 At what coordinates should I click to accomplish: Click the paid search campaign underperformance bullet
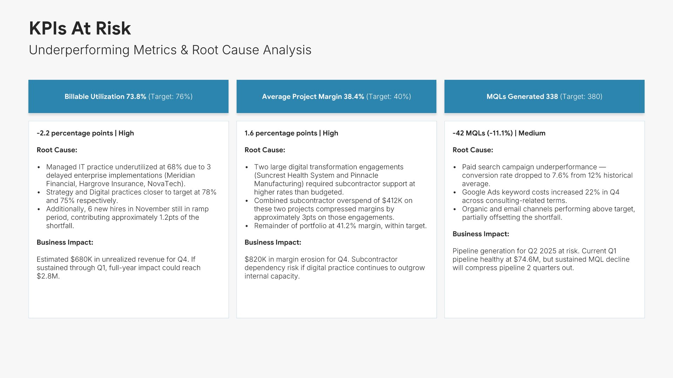pyautogui.click(x=547, y=175)
